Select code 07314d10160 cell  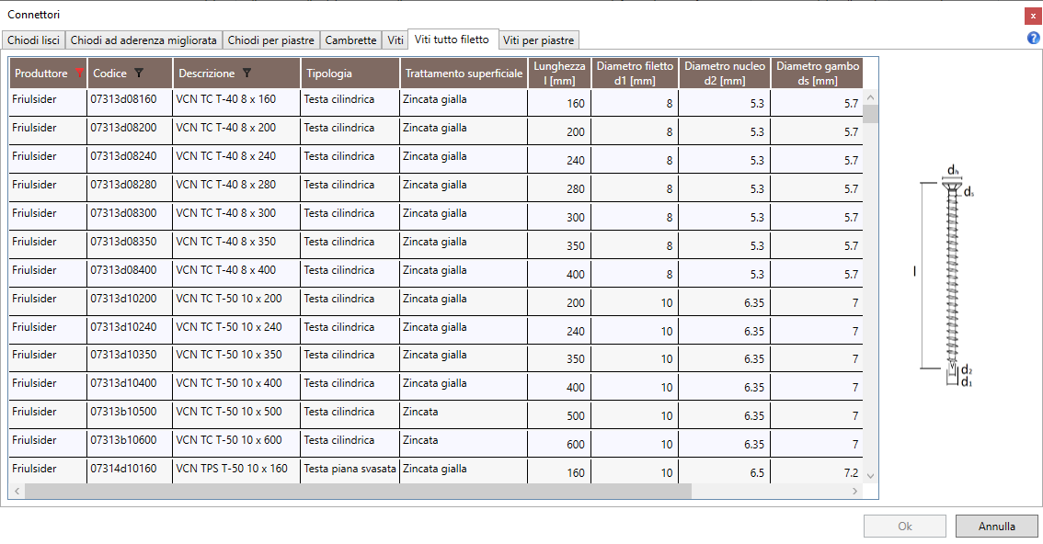129,470
